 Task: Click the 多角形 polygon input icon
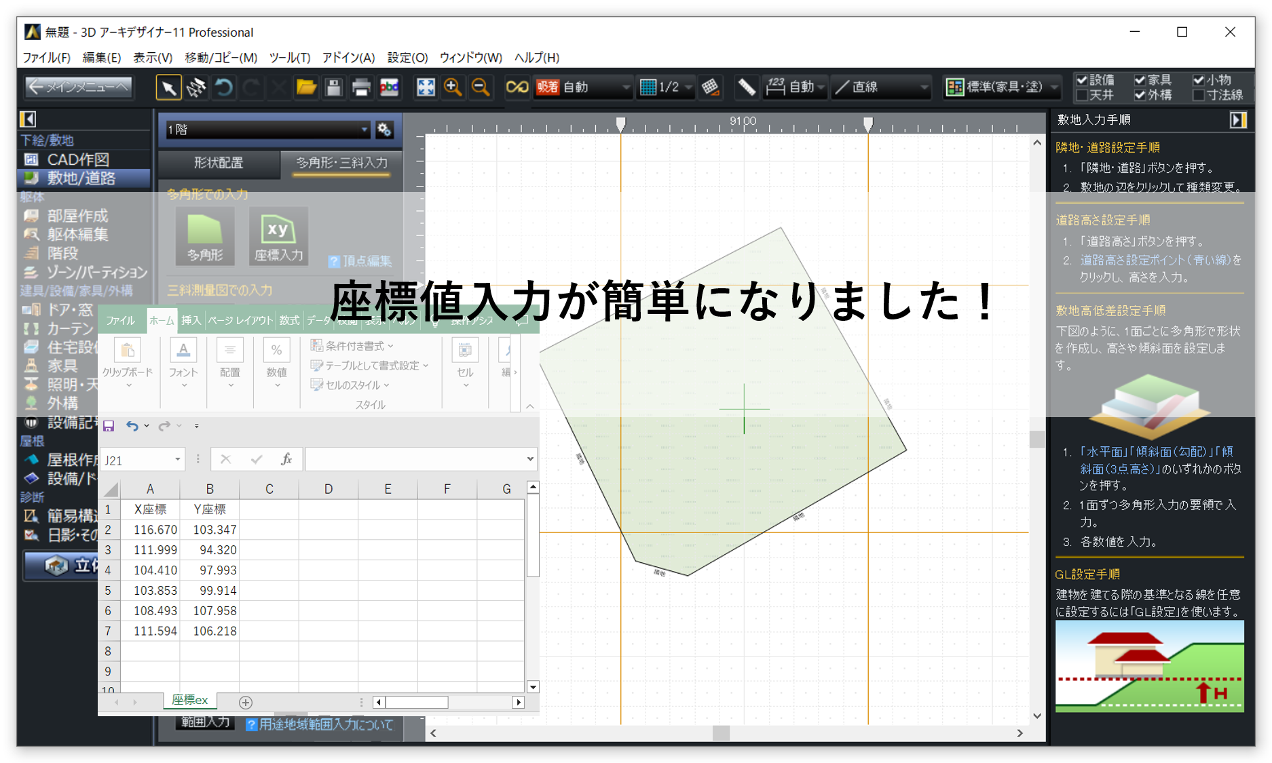(x=205, y=236)
